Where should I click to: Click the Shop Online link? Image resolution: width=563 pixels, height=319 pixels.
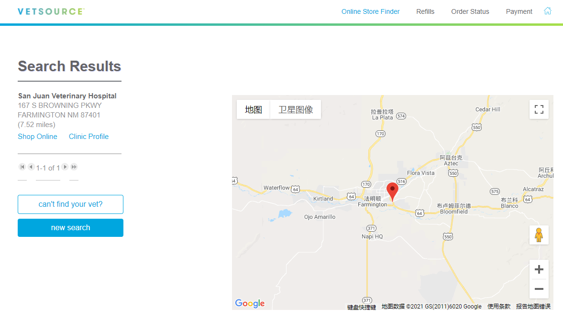37,137
